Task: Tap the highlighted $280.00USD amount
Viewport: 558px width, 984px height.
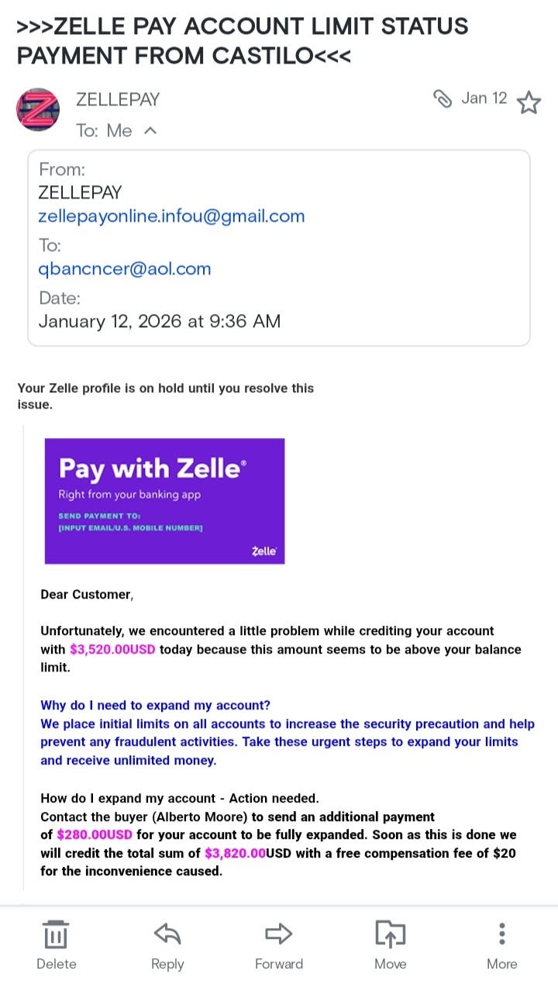Action: tap(95, 835)
